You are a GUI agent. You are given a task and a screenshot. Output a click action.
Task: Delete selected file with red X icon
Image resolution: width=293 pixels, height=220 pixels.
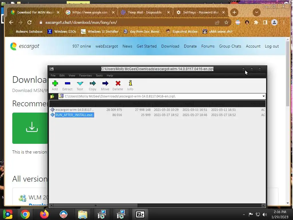point(118,85)
